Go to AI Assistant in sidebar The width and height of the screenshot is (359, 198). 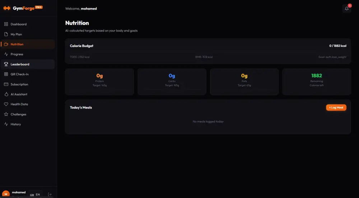28,94
